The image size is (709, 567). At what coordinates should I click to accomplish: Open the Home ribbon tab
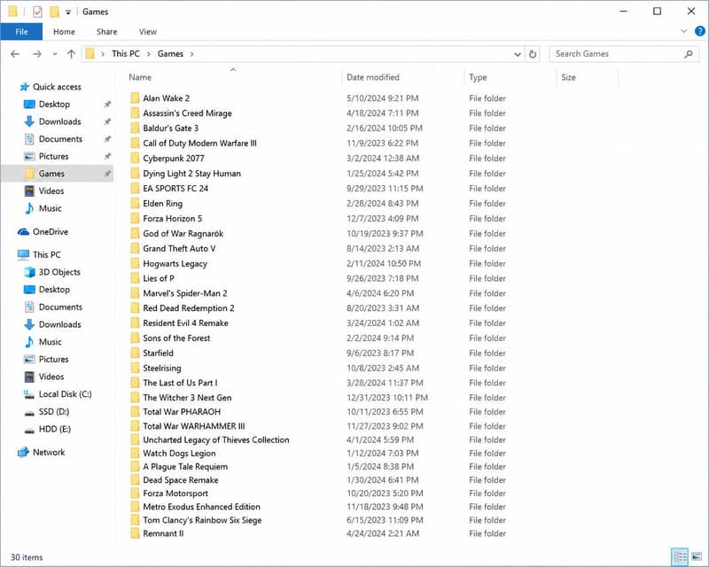coord(64,32)
